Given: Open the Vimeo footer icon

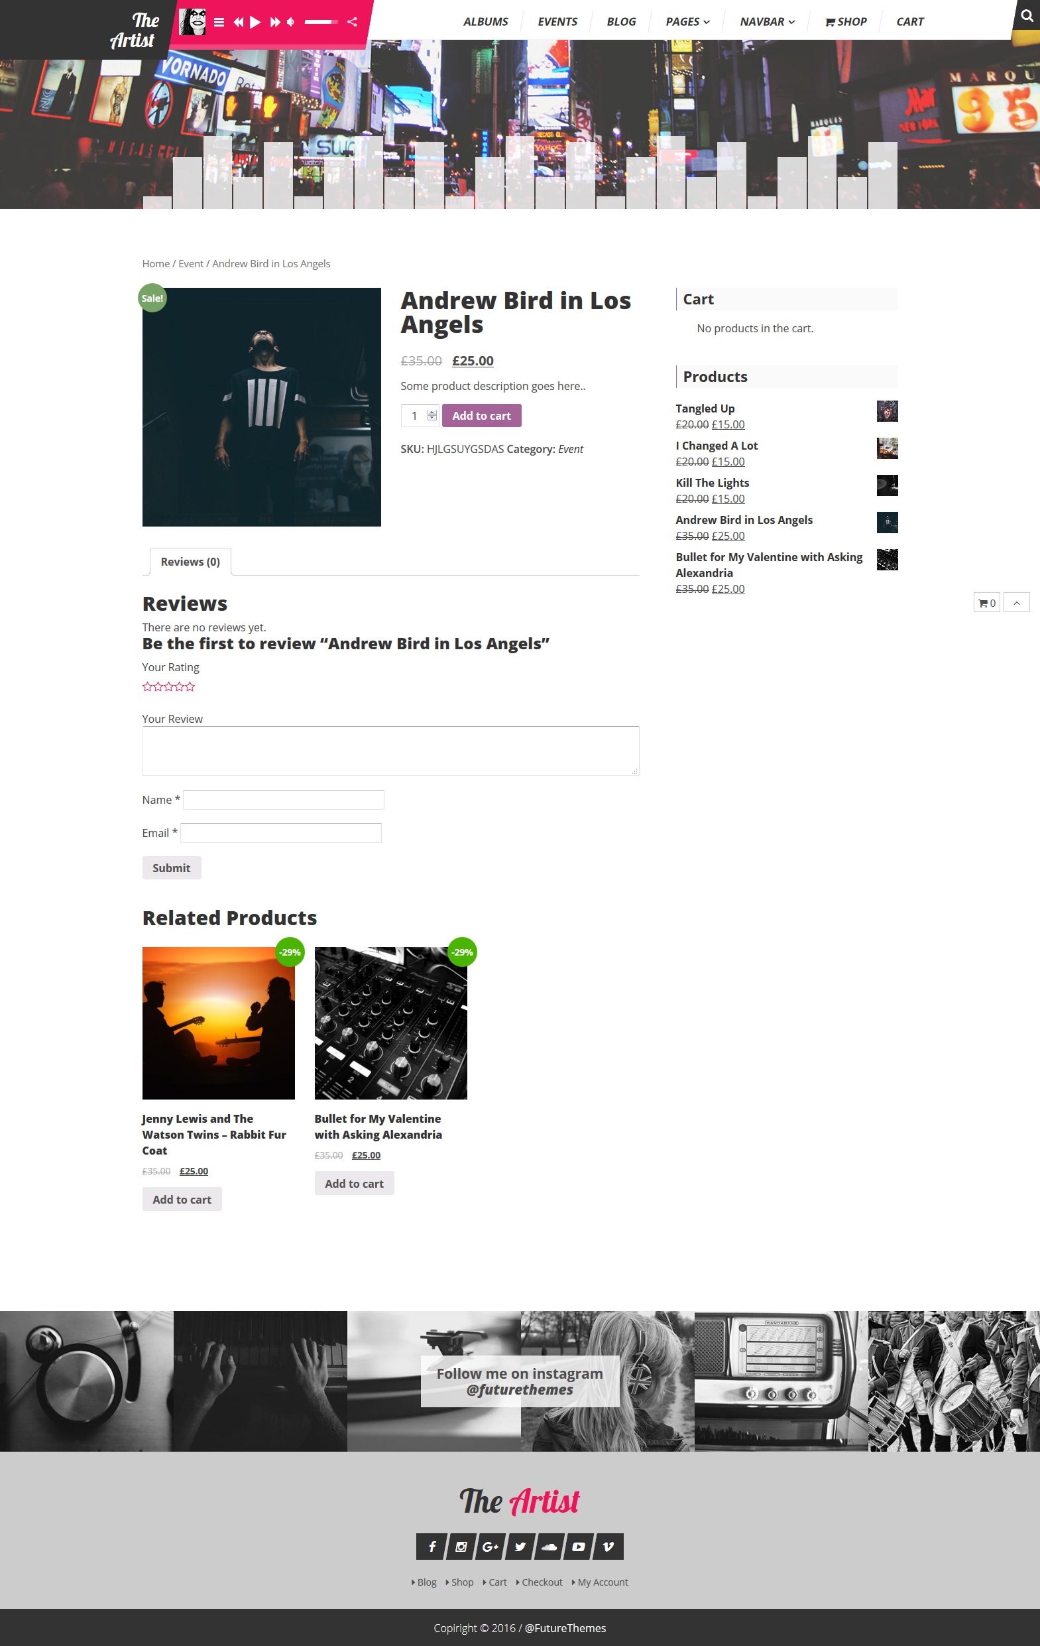Looking at the screenshot, I should point(608,1547).
